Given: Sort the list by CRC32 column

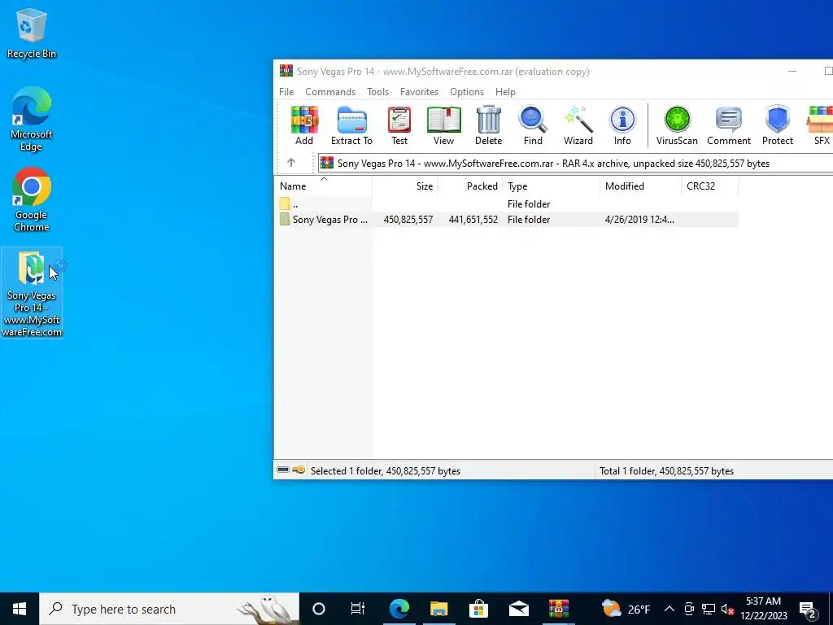Looking at the screenshot, I should pos(709,186).
